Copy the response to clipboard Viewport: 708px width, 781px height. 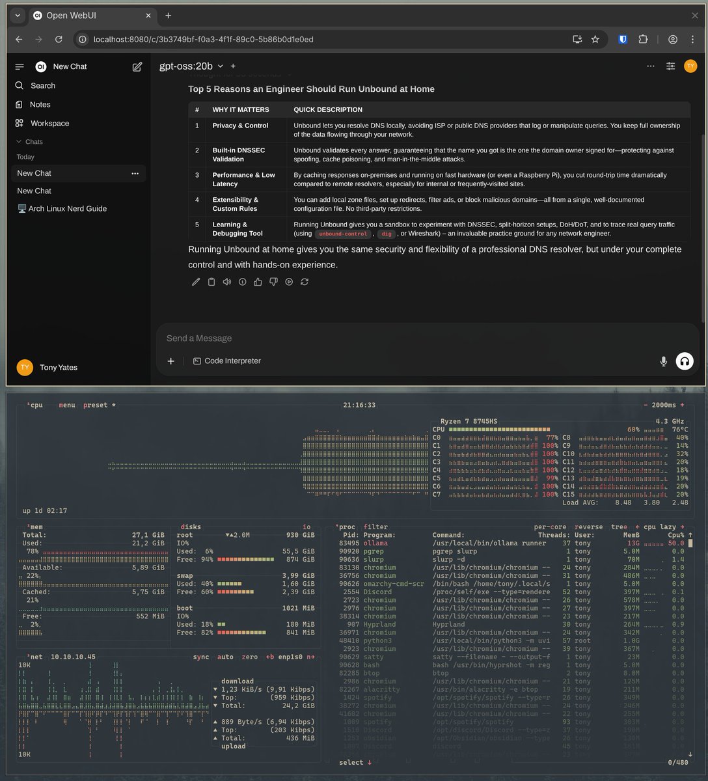211,282
